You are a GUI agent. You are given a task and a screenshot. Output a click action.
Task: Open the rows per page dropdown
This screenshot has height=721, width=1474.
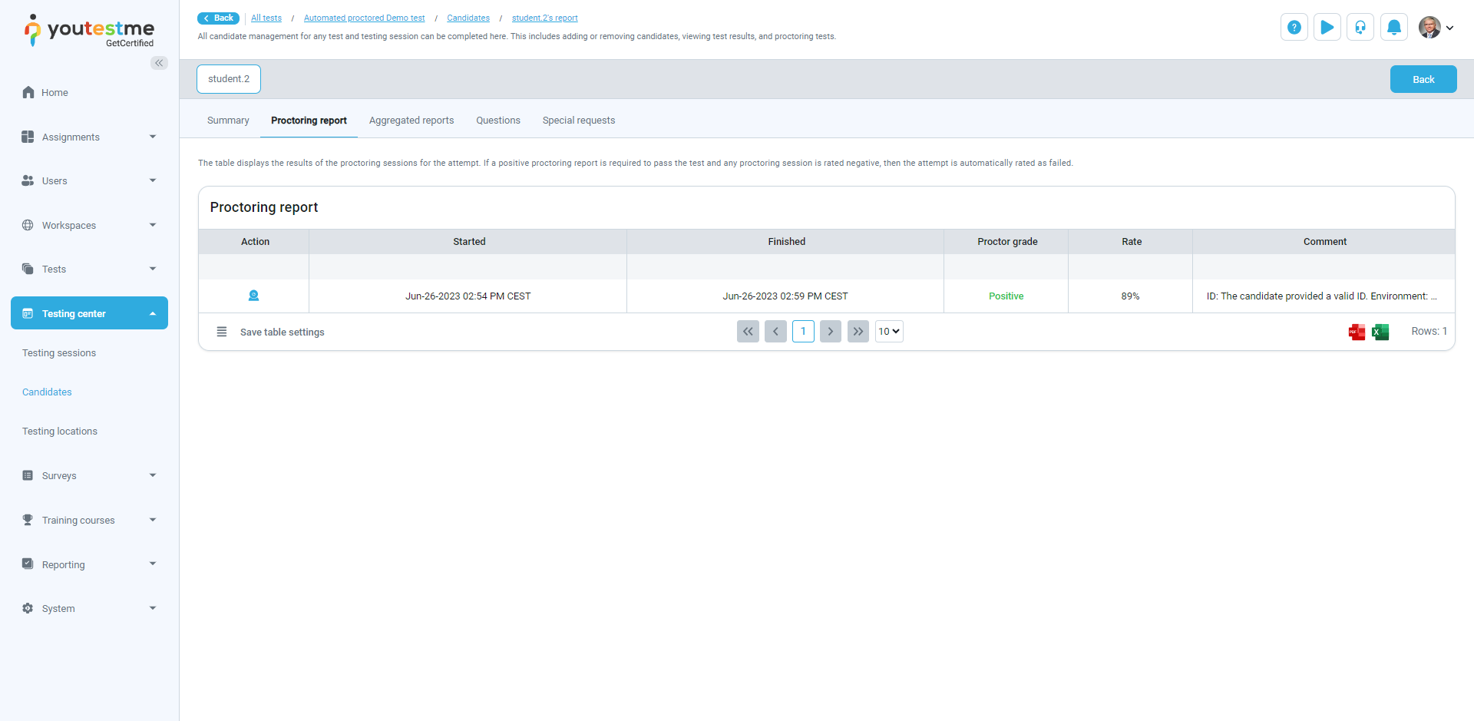click(x=888, y=332)
